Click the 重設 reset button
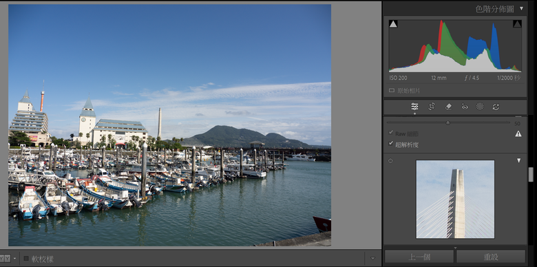 491,257
